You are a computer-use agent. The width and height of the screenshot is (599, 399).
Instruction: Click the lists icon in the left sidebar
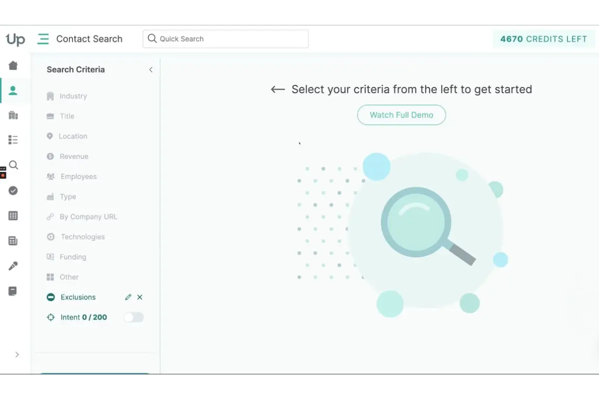(13, 140)
